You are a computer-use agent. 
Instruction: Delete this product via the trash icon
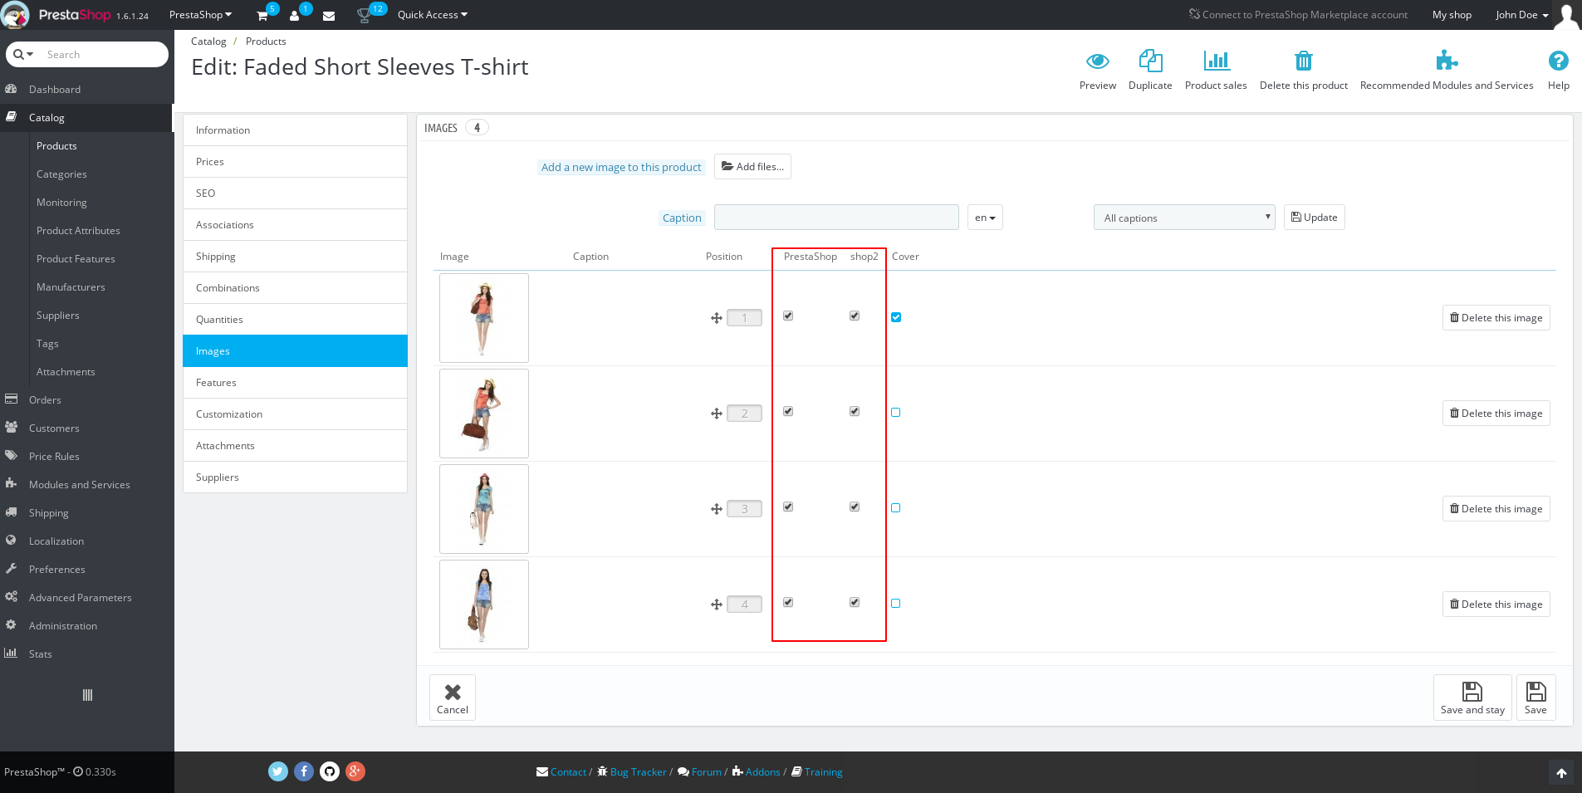point(1303,68)
